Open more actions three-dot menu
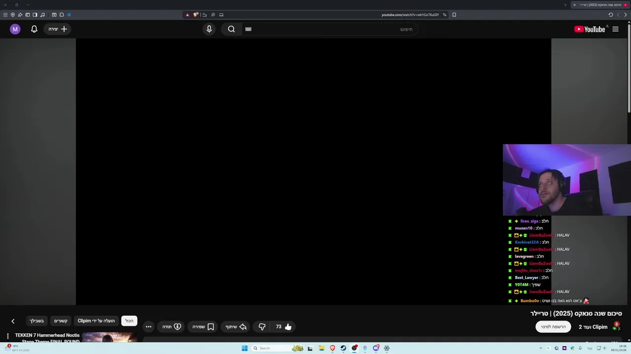The height and width of the screenshot is (354, 631). click(148, 326)
